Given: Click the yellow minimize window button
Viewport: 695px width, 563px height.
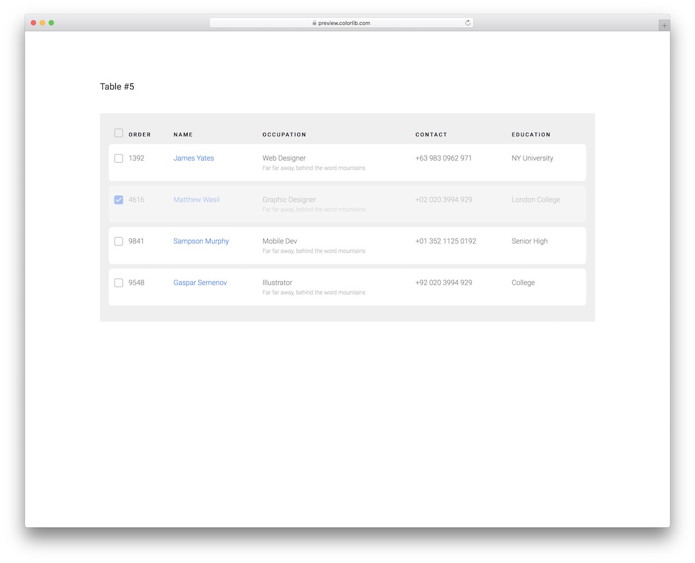Looking at the screenshot, I should (x=42, y=23).
